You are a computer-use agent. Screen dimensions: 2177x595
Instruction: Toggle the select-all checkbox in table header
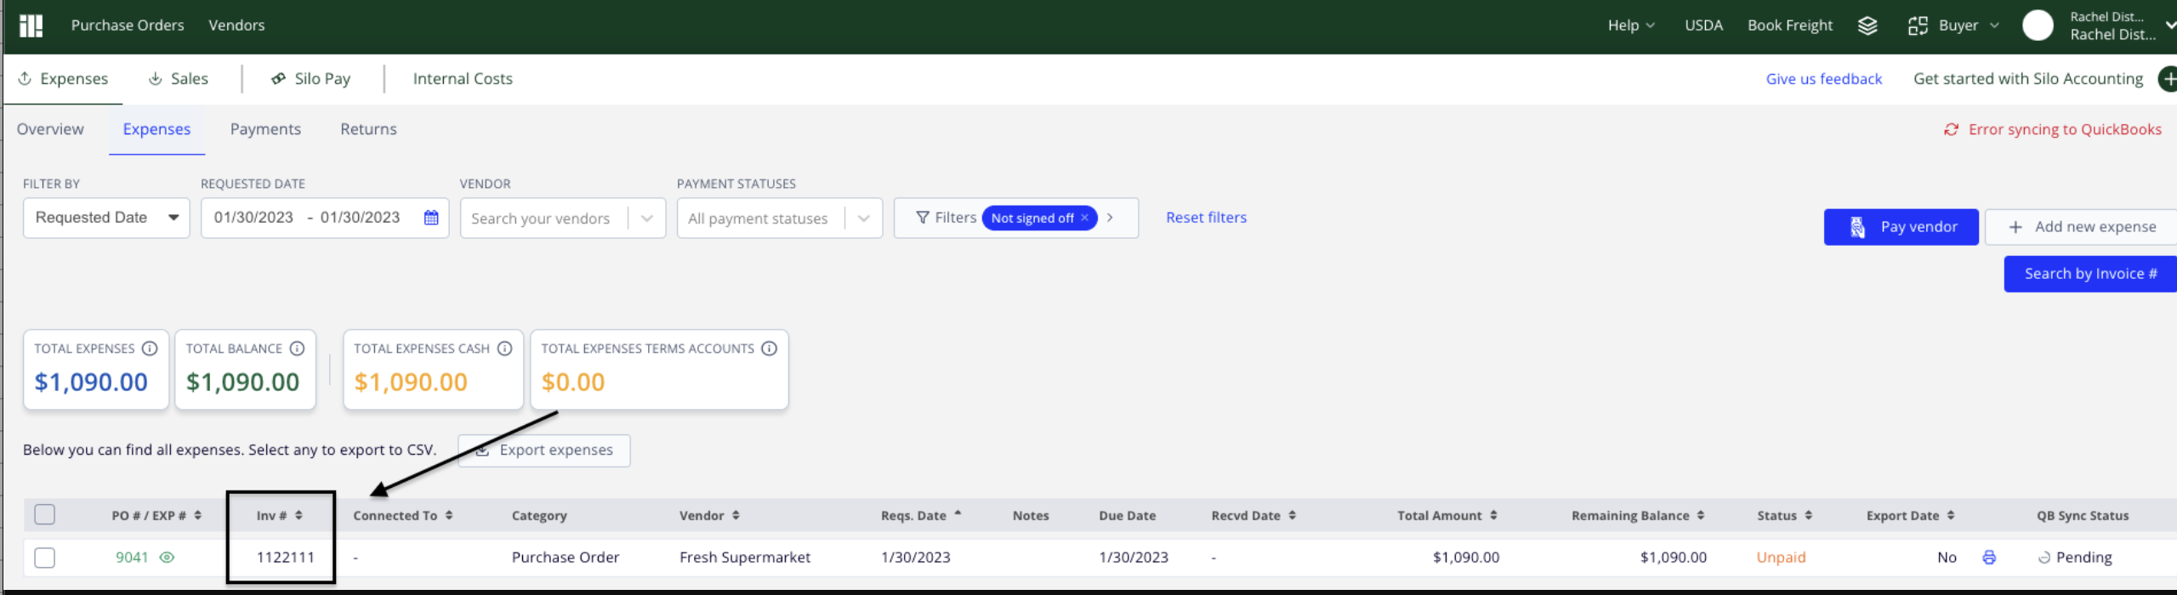pyautogui.click(x=45, y=514)
